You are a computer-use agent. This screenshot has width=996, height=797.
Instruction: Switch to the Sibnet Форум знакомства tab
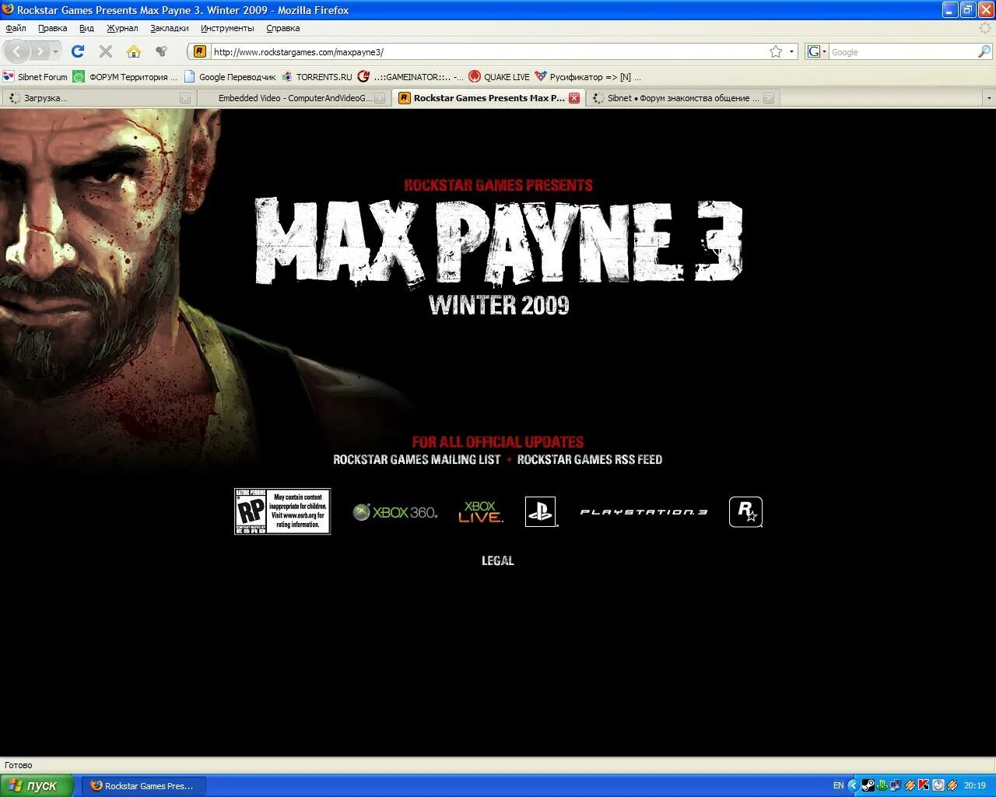click(682, 98)
